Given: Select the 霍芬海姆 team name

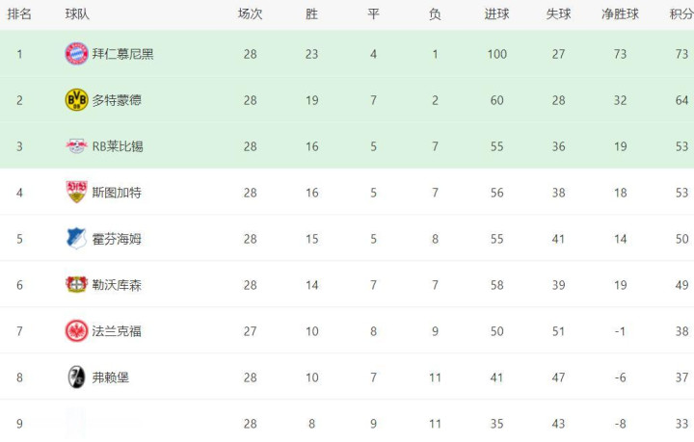Looking at the screenshot, I should pos(117,239).
